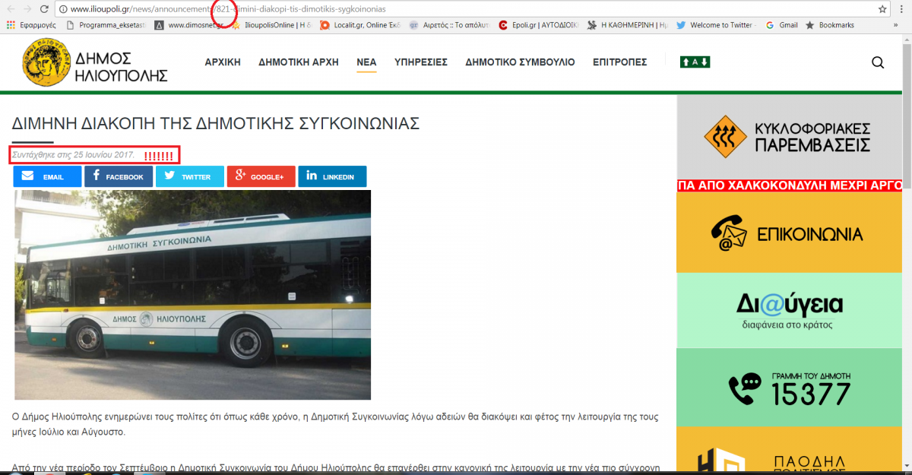
Task: Click the browser reload button
Action: (x=45, y=9)
